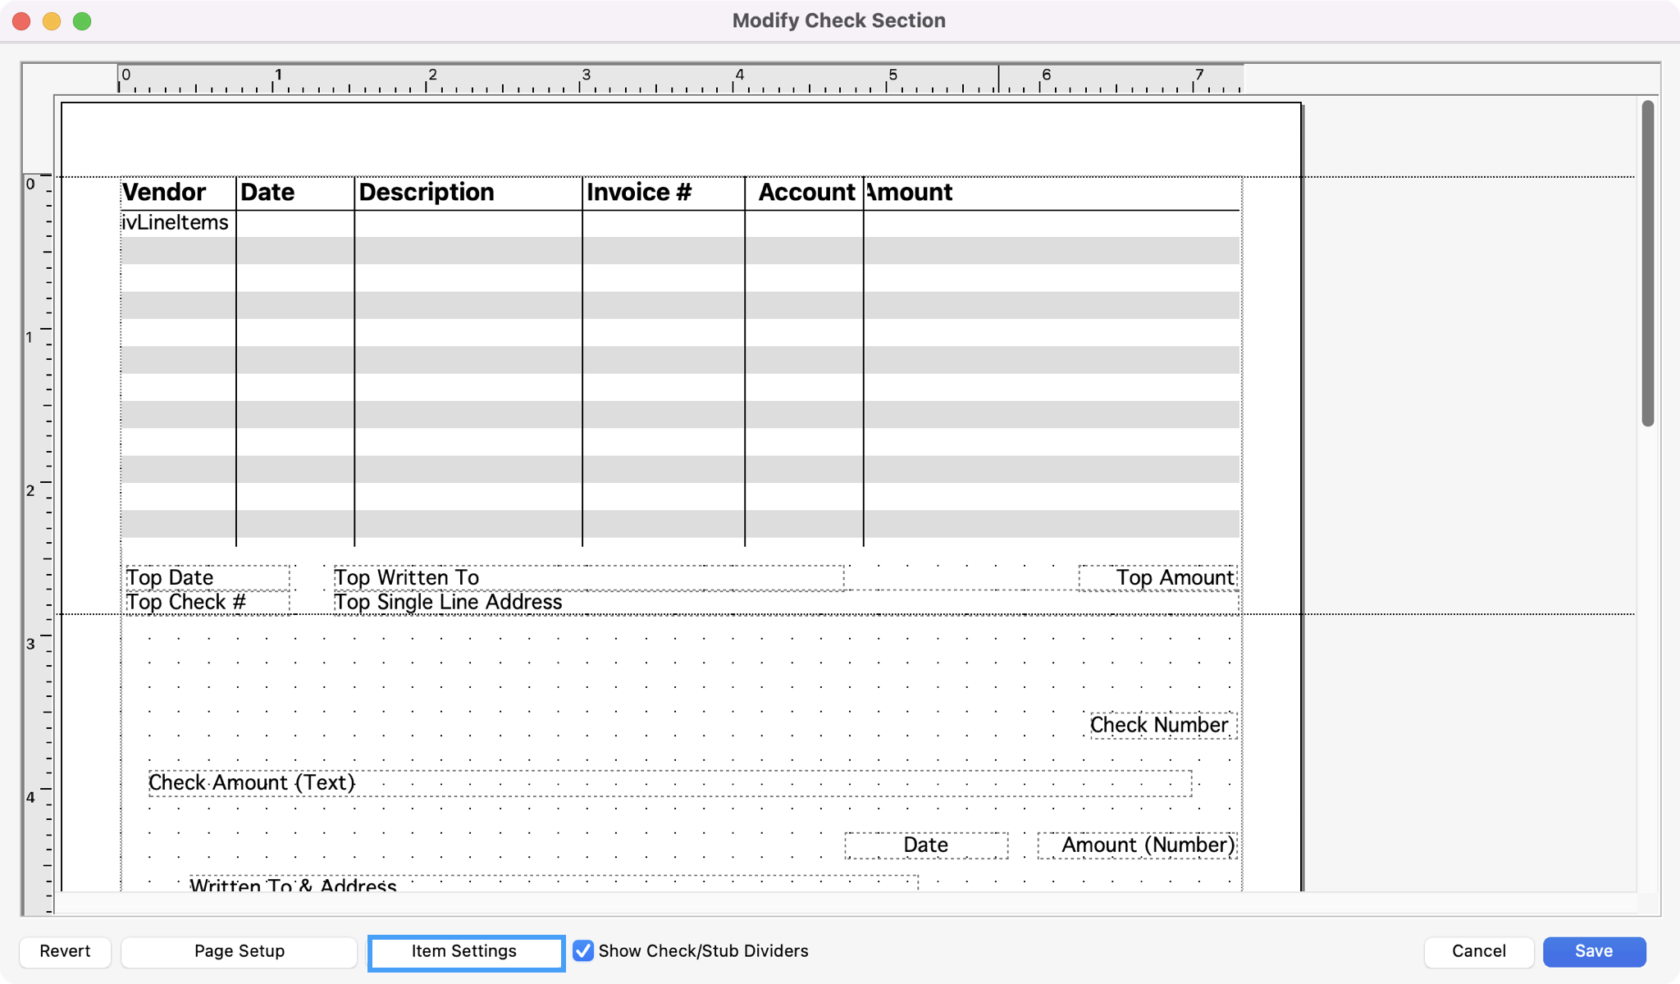Select the Top Single Line Address field
The width and height of the screenshot is (1680, 984).
point(784,603)
